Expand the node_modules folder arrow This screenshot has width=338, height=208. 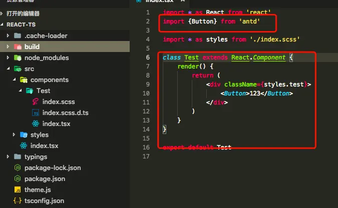click(8, 57)
